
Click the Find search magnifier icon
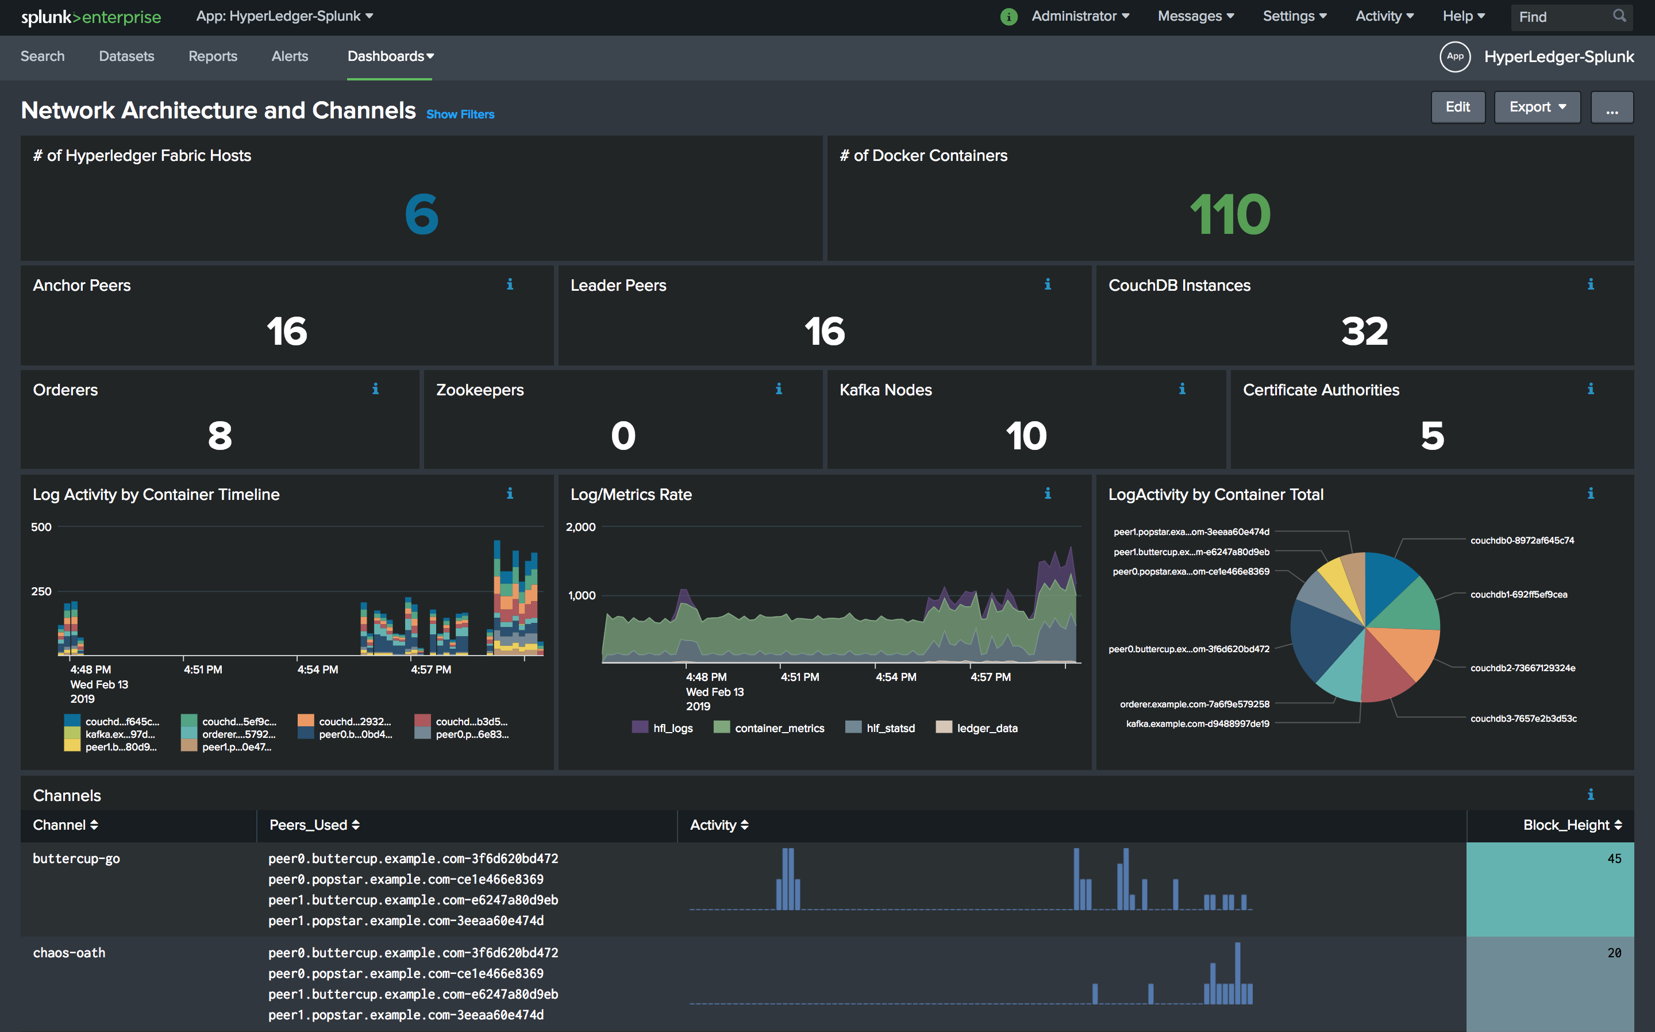click(1619, 16)
